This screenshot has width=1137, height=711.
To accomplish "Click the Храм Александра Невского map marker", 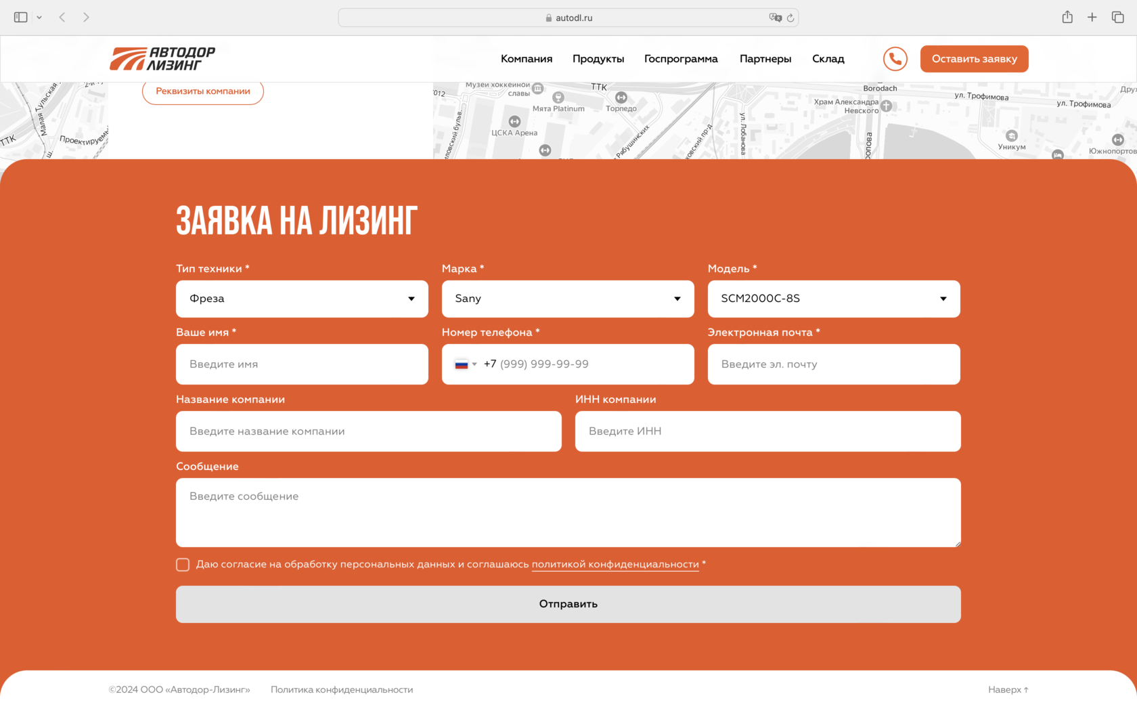I will (x=887, y=106).
